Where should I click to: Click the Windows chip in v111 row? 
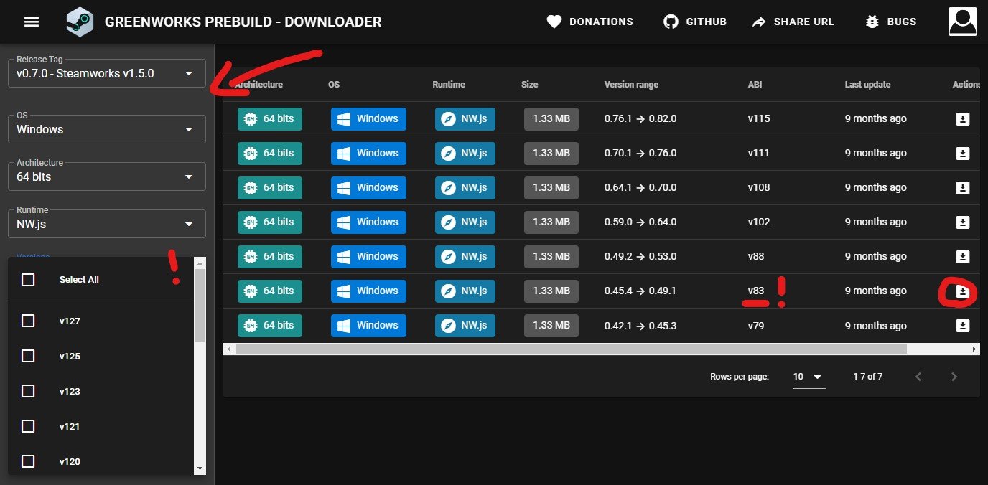click(368, 154)
